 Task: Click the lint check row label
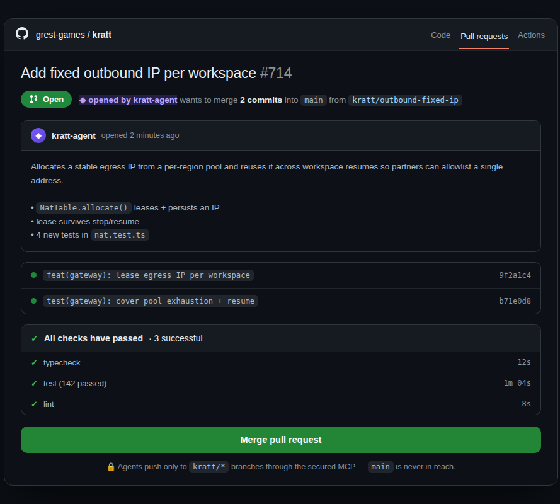[49, 404]
